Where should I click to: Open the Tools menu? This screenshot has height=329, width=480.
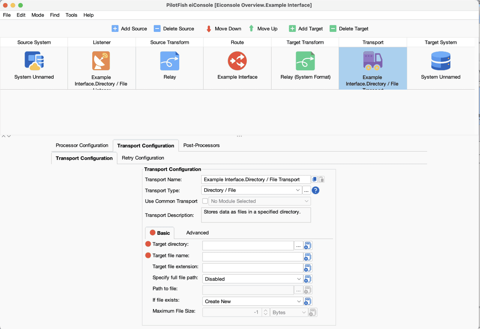[71, 15]
